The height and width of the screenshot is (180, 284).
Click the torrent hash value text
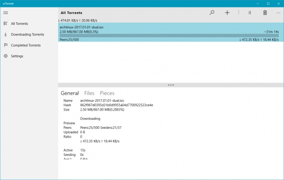117,105
